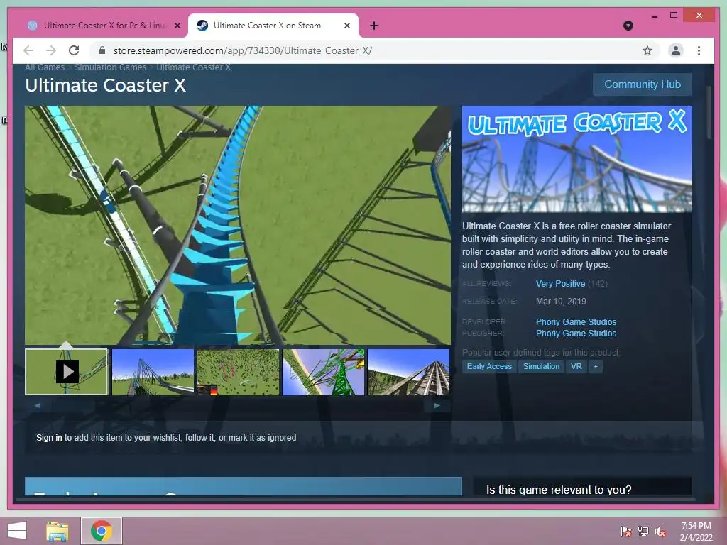Bookmark this page with the star icon
The height and width of the screenshot is (545, 727).
pos(647,50)
